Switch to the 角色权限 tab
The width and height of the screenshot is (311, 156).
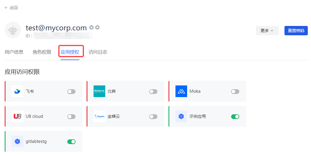point(42,52)
